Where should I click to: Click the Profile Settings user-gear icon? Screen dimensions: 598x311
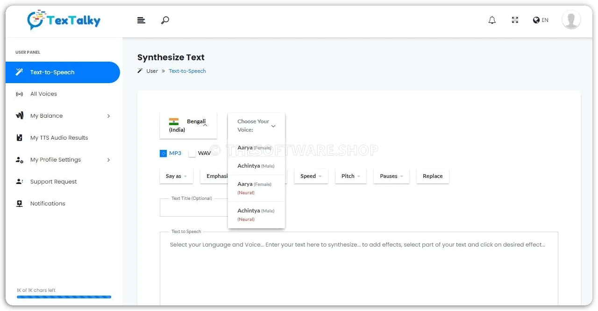[19, 160]
